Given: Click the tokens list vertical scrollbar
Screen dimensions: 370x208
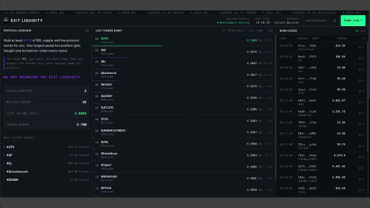Looking at the screenshot, I should (276, 106).
